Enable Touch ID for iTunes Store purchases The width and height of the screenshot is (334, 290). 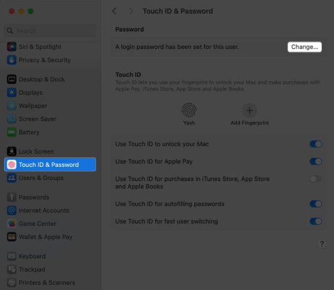[x=316, y=179]
